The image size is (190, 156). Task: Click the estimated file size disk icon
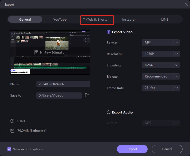point(12,131)
